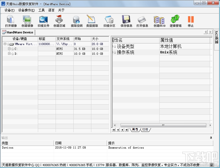Click the 本地计算机 property value
This screenshot has width=220, height=168.
coord(171,46)
